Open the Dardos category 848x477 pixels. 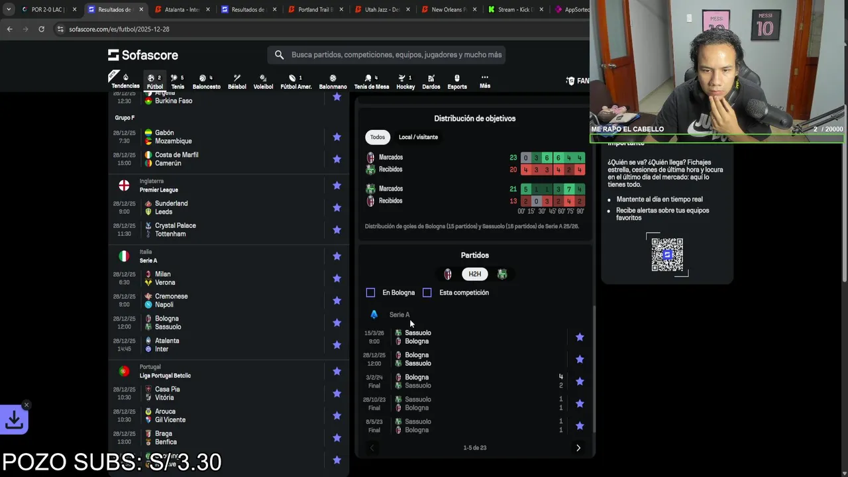(x=431, y=81)
